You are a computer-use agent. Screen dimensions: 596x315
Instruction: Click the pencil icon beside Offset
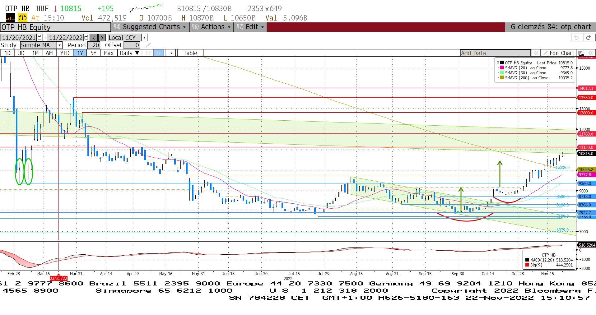(x=148, y=45)
